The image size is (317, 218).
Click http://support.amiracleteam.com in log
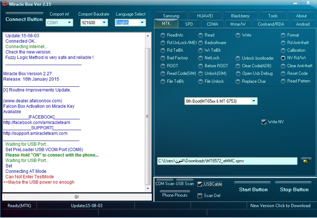pos(36,133)
